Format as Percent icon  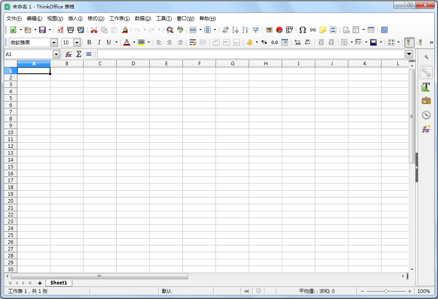click(264, 42)
